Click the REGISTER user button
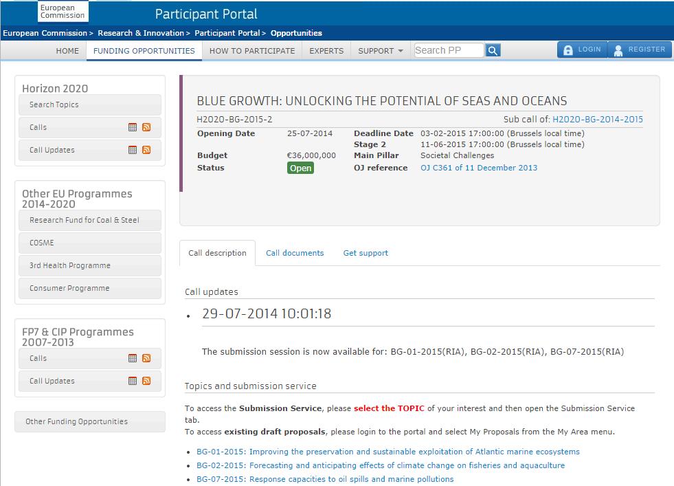The image size is (674, 486). pos(640,49)
